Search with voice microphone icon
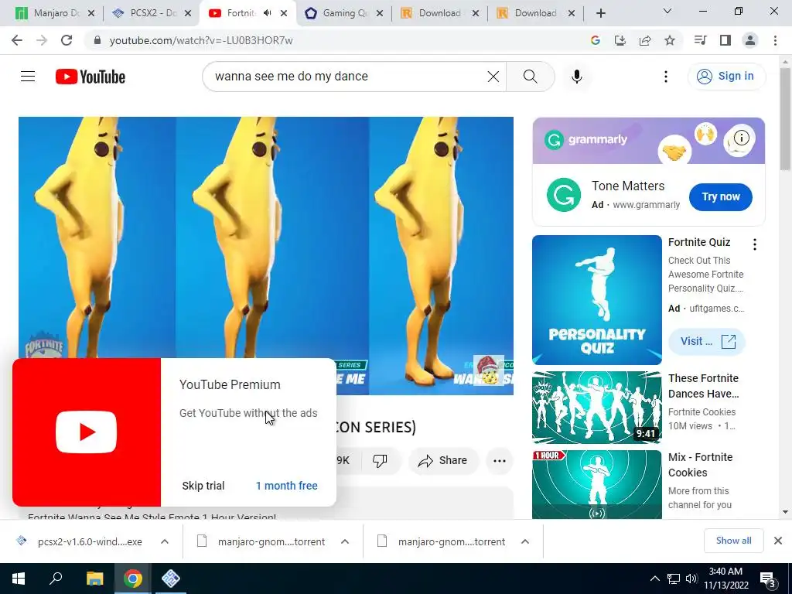This screenshot has width=792, height=594. (577, 77)
